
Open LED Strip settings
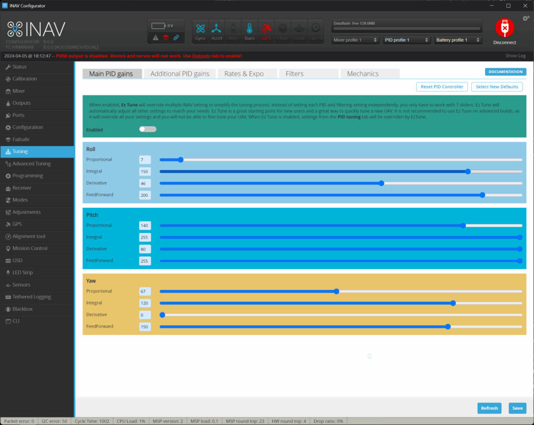[37, 273]
